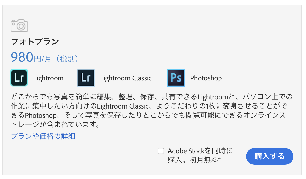Click the トレージが含まれています description line
The image size is (306, 179).
point(55,124)
